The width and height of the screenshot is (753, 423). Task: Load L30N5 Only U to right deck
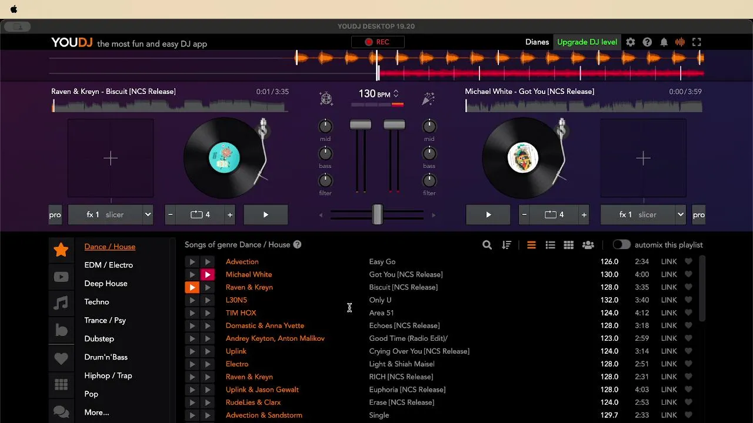(207, 300)
